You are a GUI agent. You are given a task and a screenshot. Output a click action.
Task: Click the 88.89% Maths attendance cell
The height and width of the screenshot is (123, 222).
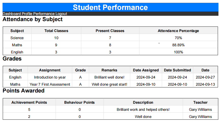click(x=178, y=45)
